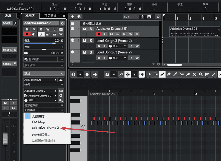This screenshot has height=161, width=221.
Task: Choose addictive-drums-2 drum map
Action: coord(47,128)
